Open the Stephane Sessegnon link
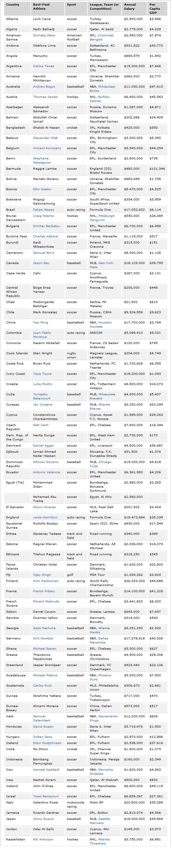The height and width of the screenshot is (848, 172). (x=42, y=160)
